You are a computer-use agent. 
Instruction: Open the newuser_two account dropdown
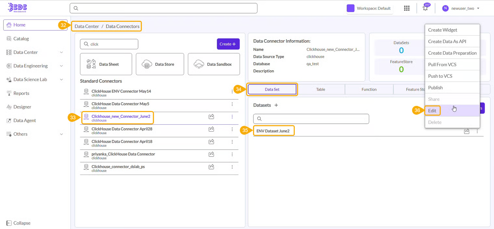click(461, 8)
